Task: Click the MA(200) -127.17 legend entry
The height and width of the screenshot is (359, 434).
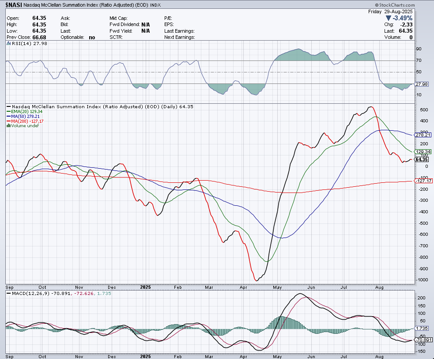Action: (x=27, y=121)
